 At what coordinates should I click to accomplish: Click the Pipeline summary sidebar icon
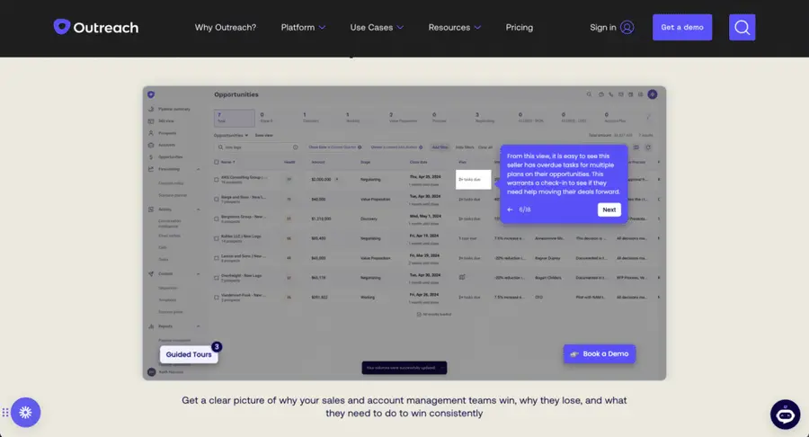[151, 109]
